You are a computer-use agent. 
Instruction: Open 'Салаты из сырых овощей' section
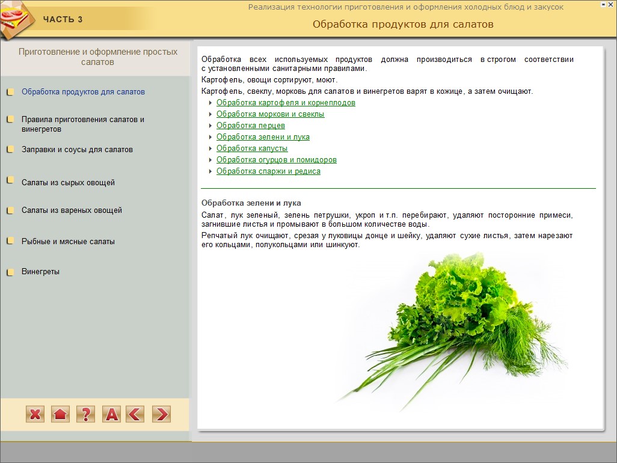(68, 183)
